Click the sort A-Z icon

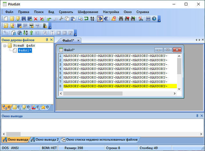[25, 33]
